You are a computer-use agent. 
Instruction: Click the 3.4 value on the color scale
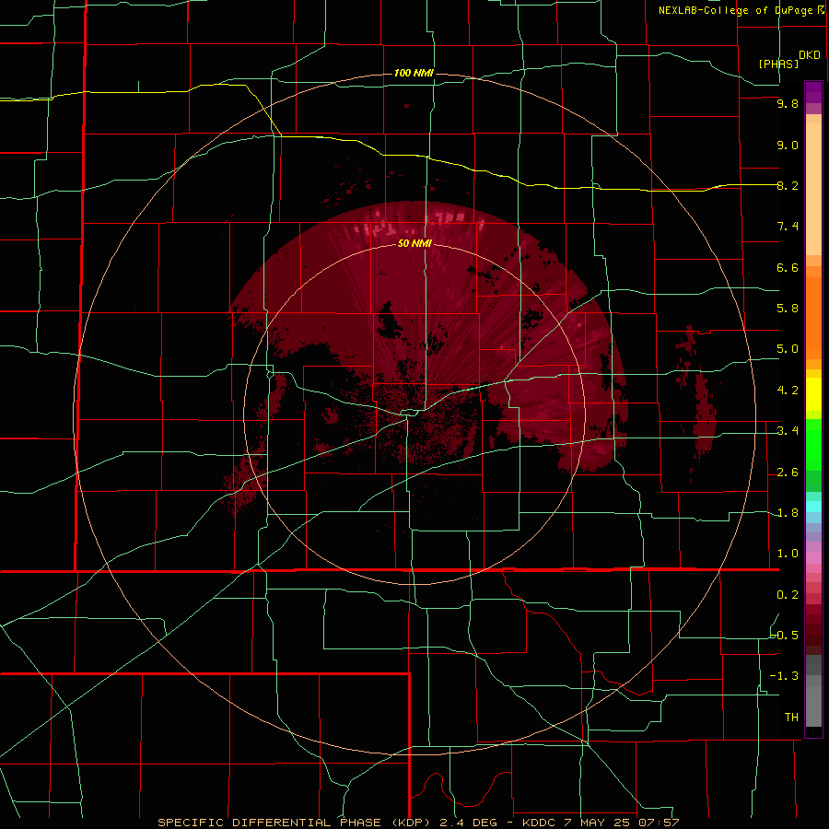click(x=788, y=431)
